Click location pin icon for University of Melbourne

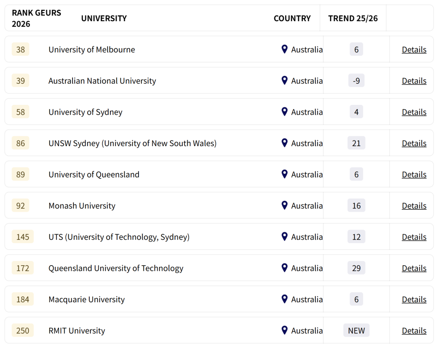click(x=285, y=49)
